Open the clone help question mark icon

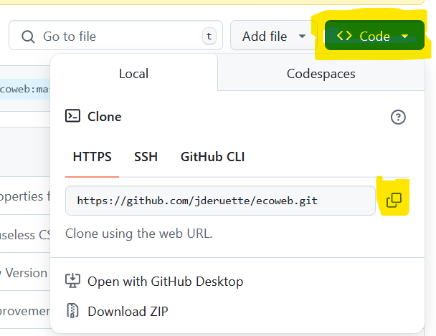[x=398, y=117]
